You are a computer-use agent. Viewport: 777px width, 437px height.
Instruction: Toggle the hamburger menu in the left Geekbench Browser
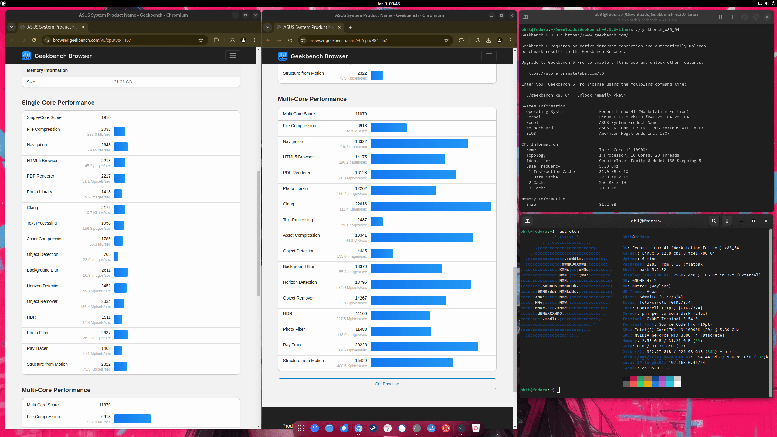tap(232, 56)
